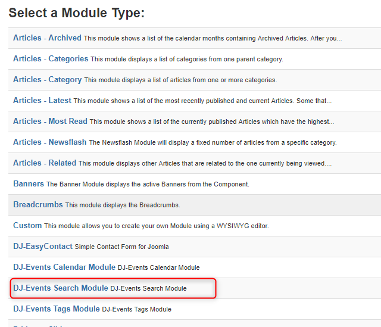Open the Articles - Category module type
The height and width of the screenshot is (327, 381).
(48, 80)
